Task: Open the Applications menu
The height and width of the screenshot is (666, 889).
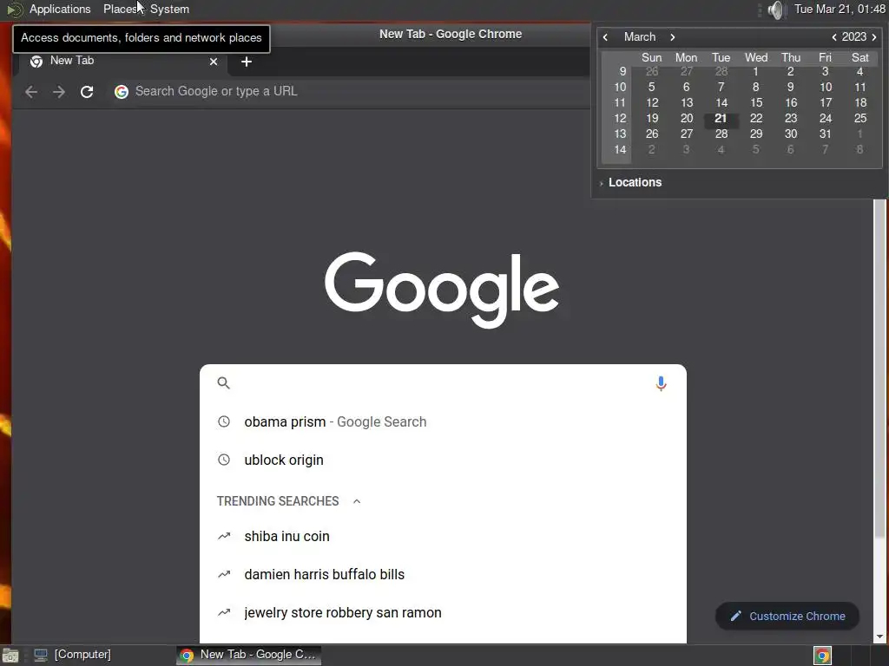Action: [x=60, y=10]
